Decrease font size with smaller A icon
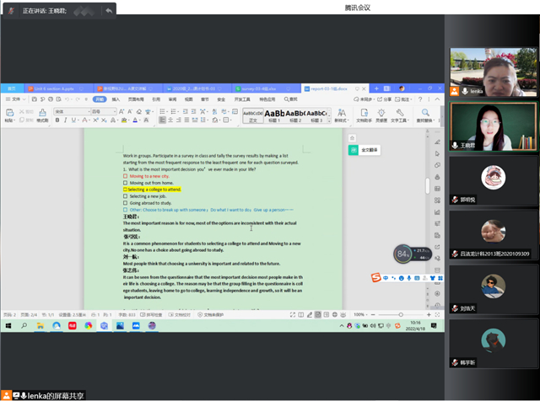The image size is (540, 401). (130, 111)
